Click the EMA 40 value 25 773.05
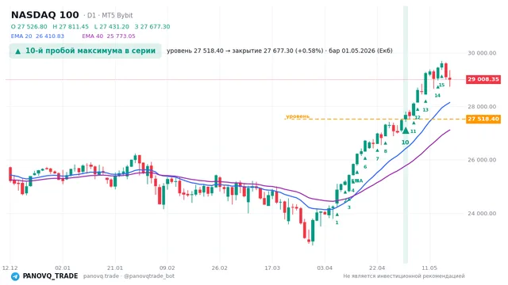The height and width of the screenshot is (285, 508). point(121,36)
